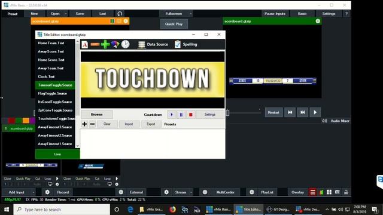
Task: Click Open preset button
Action: [x=55, y=14]
